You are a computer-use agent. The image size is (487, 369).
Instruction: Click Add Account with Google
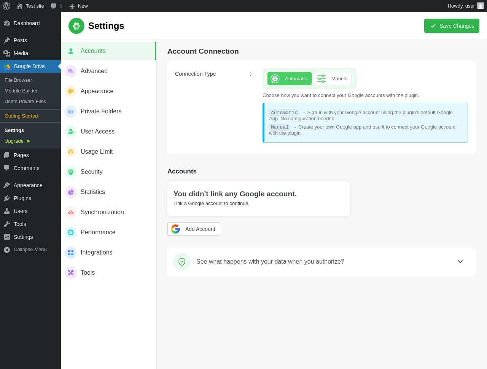tap(194, 229)
